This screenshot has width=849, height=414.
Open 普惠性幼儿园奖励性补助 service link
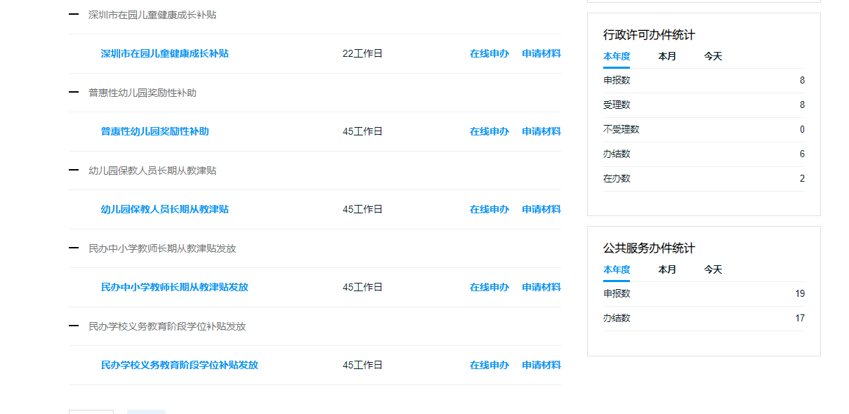coord(154,132)
